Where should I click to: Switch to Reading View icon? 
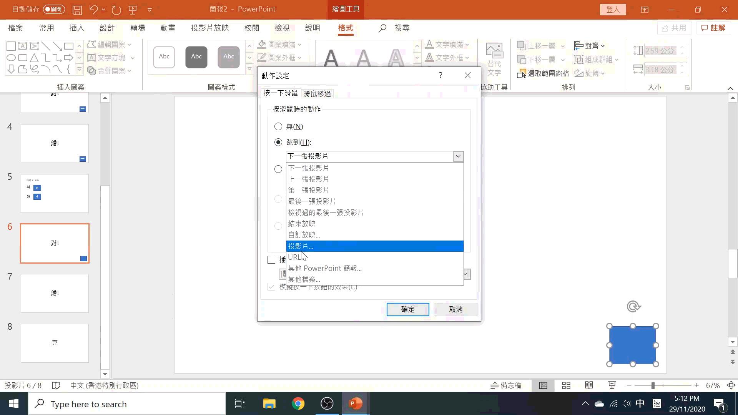point(589,385)
